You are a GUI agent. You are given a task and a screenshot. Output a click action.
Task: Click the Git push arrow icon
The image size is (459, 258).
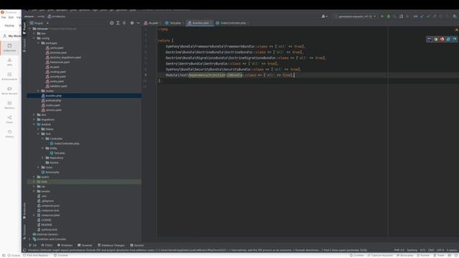click(435, 16)
